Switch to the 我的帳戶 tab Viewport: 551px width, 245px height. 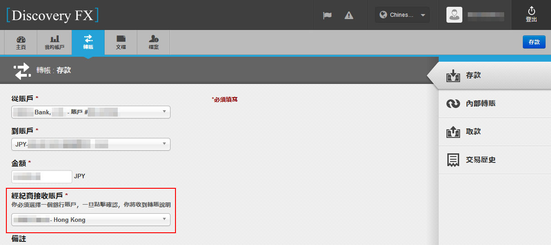pyautogui.click(x=55, y=42)
